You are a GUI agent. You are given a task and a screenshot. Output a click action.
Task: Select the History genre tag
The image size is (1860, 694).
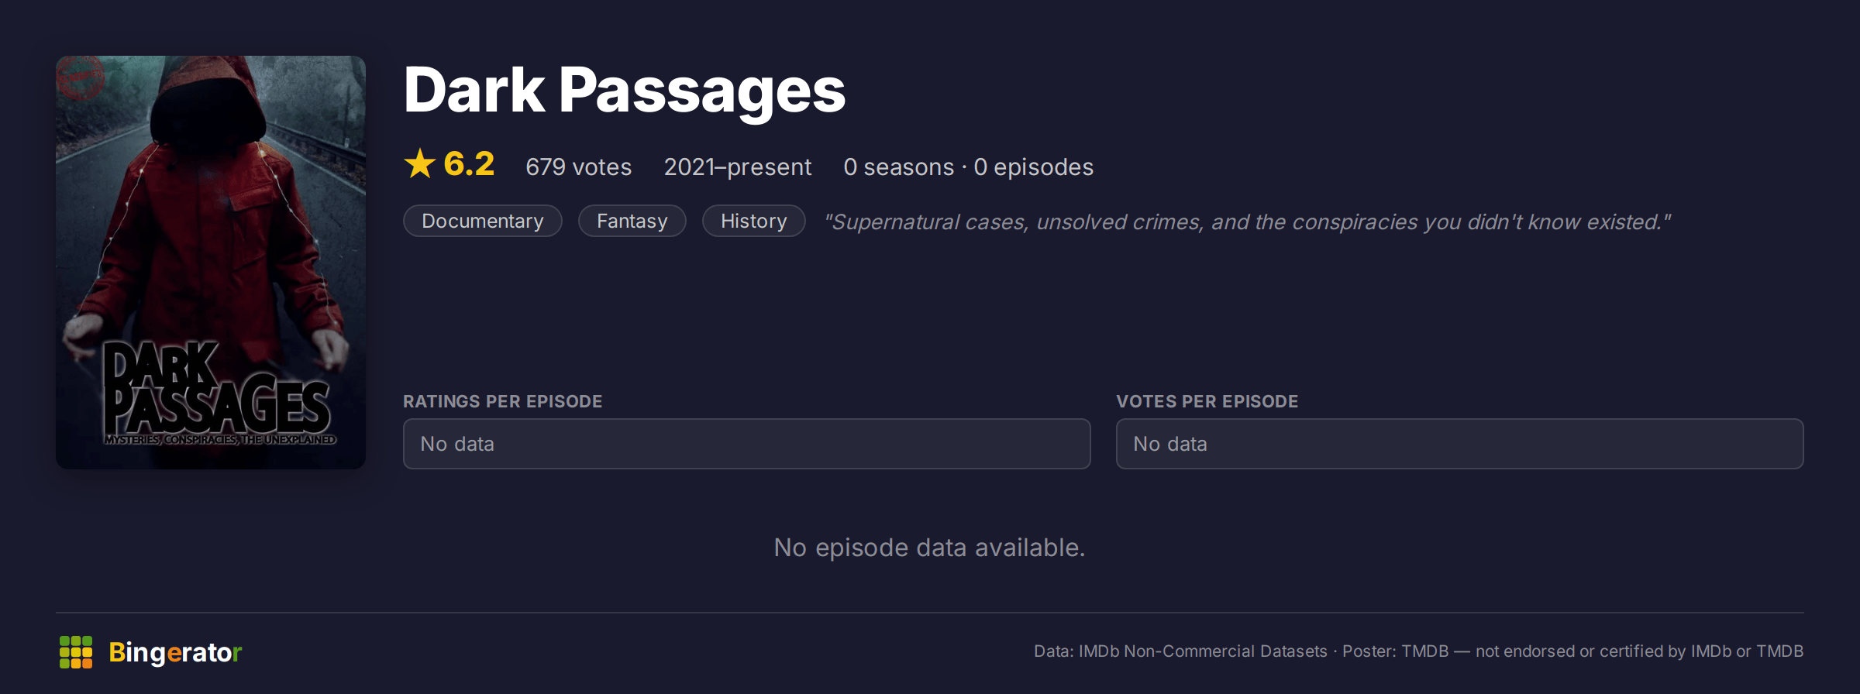(x=754, y=221)
